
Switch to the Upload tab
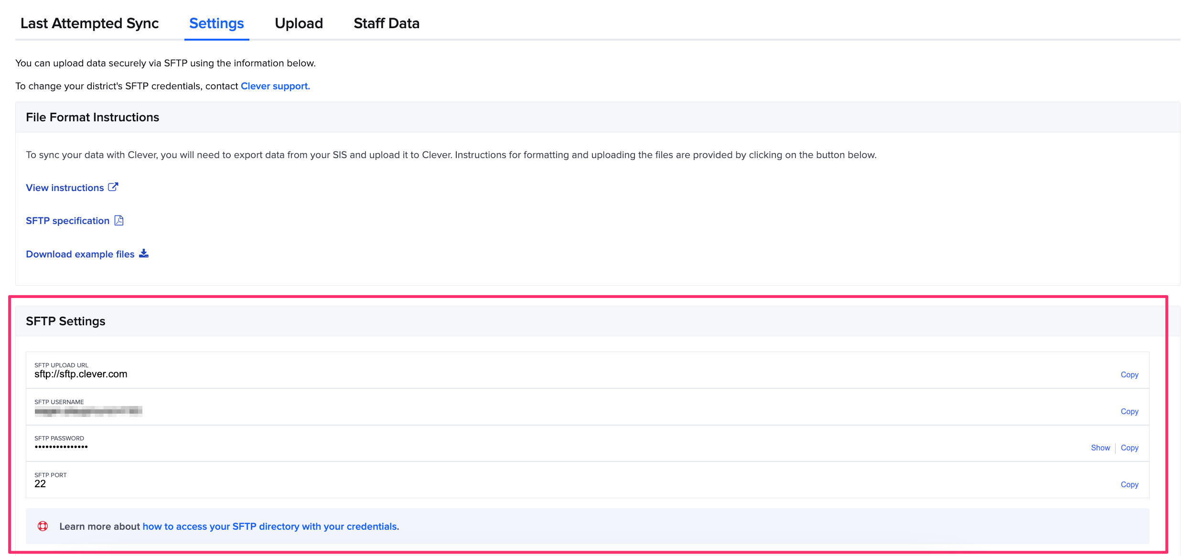(x=299, y=23)
